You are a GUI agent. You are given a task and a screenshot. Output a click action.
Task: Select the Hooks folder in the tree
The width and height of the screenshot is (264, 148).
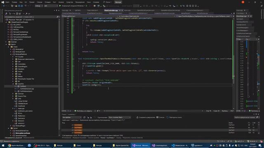(20, 72)
